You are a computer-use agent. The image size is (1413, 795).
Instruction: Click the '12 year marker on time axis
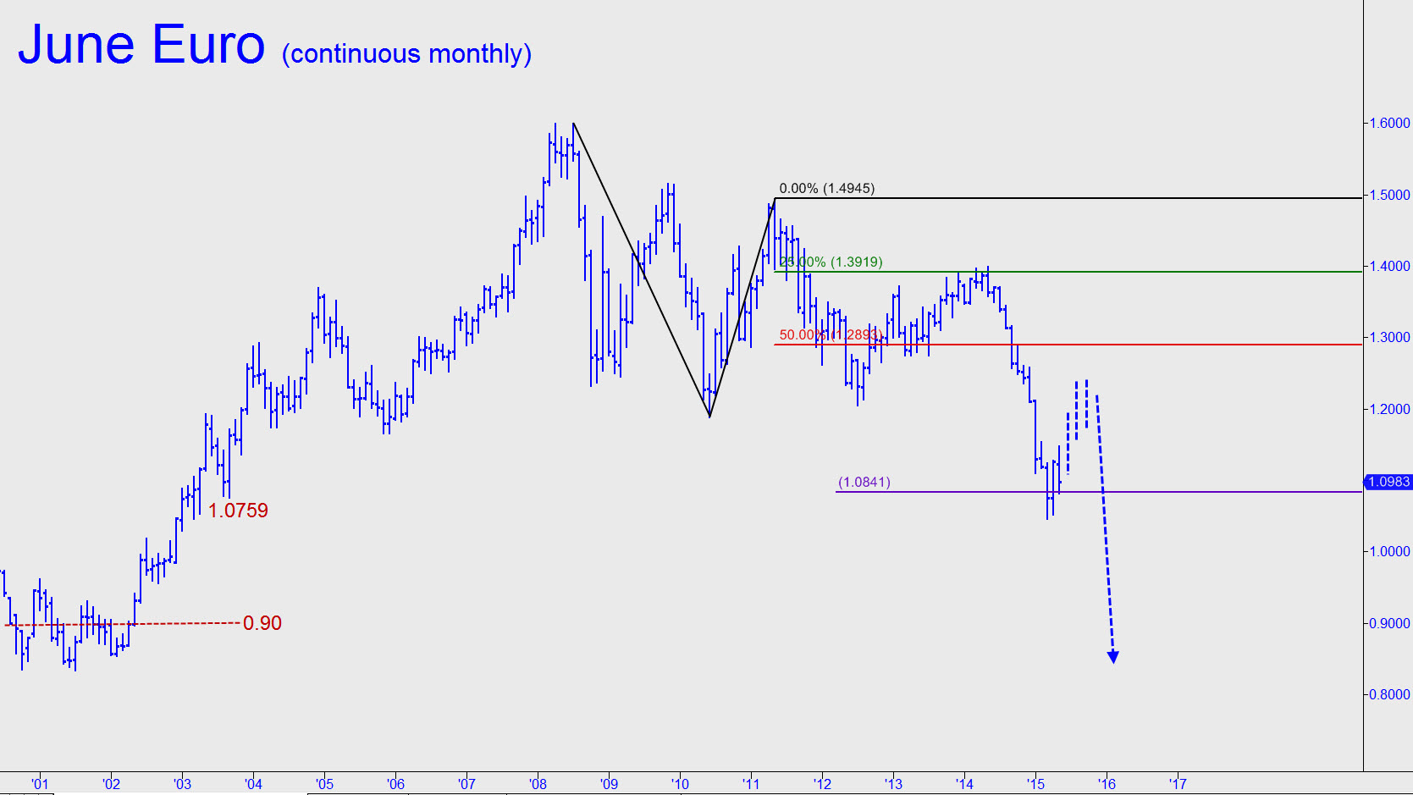pos(822,784)
